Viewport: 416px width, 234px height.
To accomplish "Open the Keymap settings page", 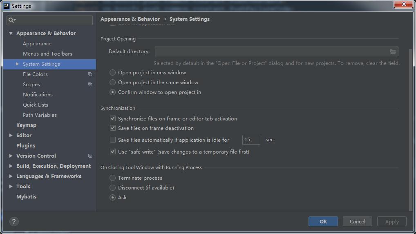I will (26, 125).
